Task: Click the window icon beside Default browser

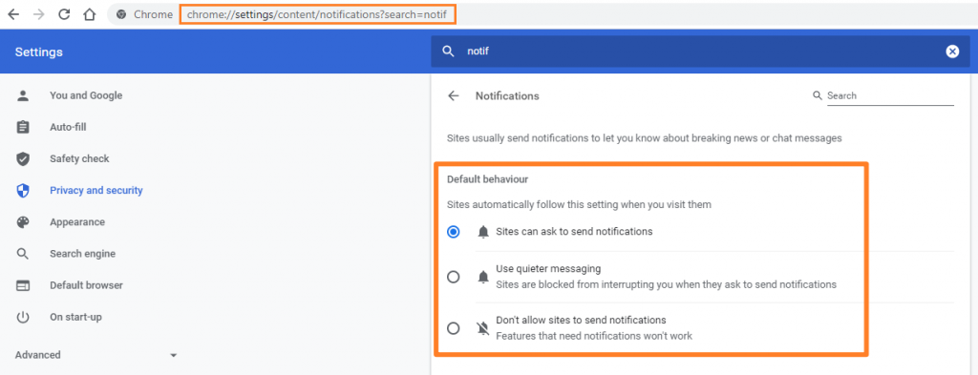Action: click(23, 285)
